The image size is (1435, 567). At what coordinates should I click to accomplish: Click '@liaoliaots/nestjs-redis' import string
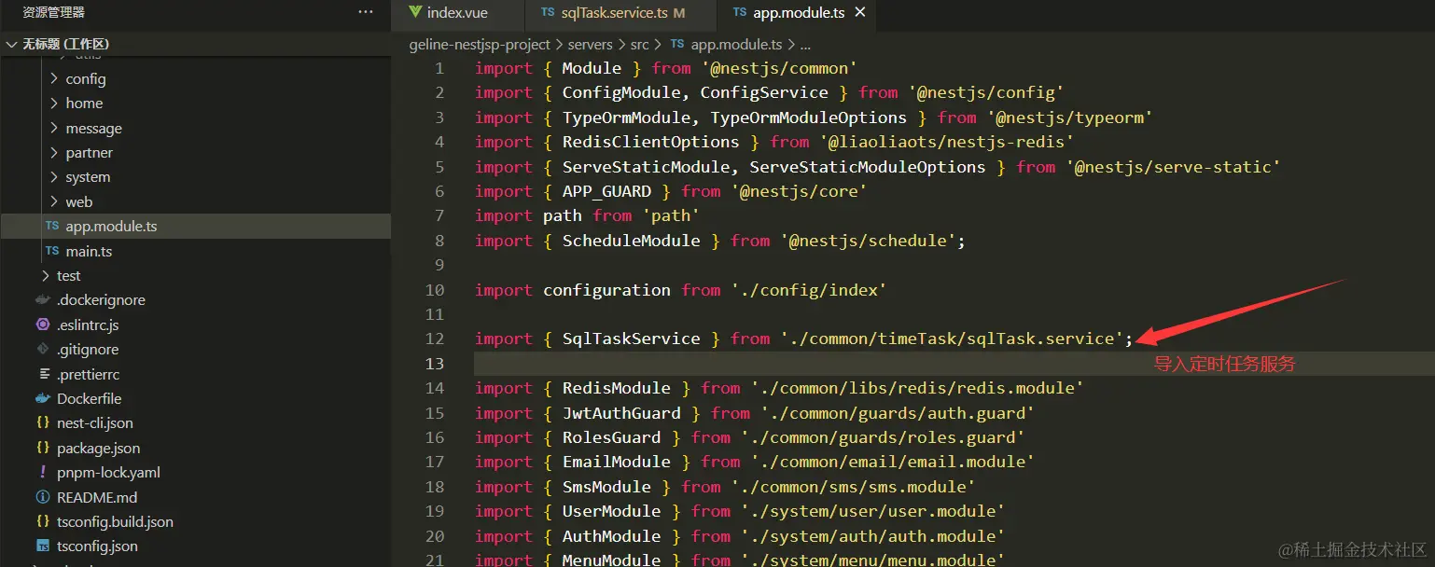[x=947, y=142]
